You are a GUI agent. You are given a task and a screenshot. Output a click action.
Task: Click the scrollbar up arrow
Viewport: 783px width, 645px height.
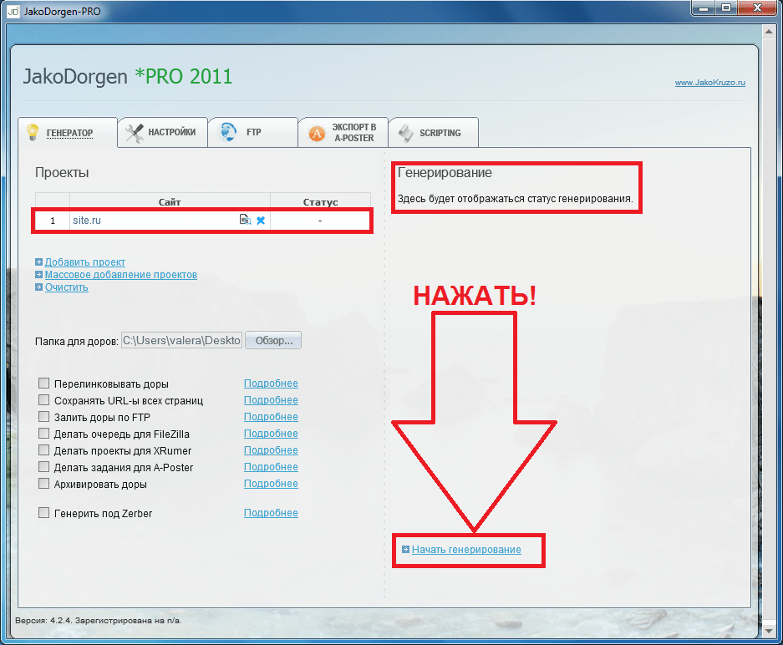tap(768, 32)
